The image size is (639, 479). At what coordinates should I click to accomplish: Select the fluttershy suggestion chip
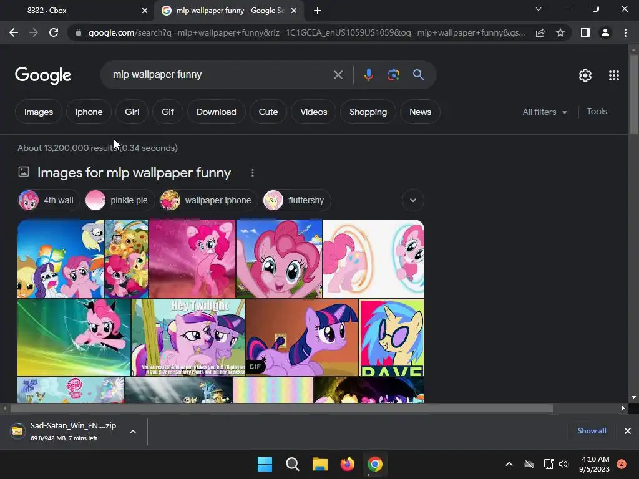296,200
